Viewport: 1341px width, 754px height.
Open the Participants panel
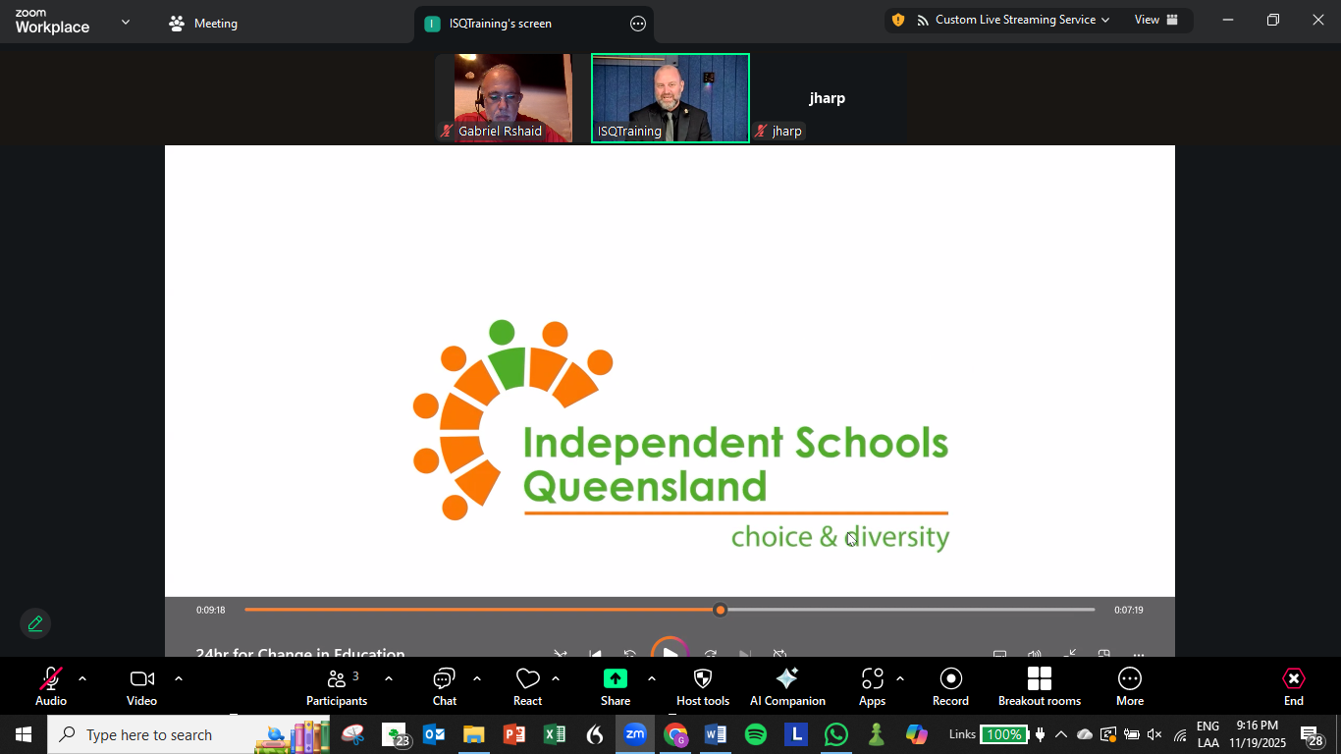pos(337,685)
